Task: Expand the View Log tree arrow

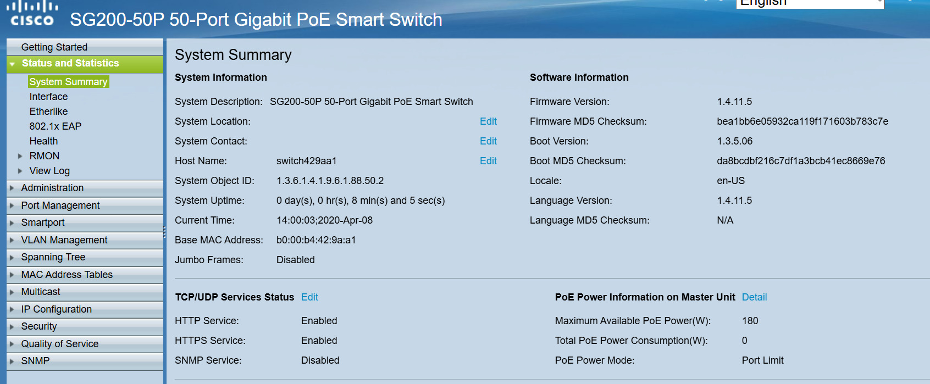Action: point(20,171)
